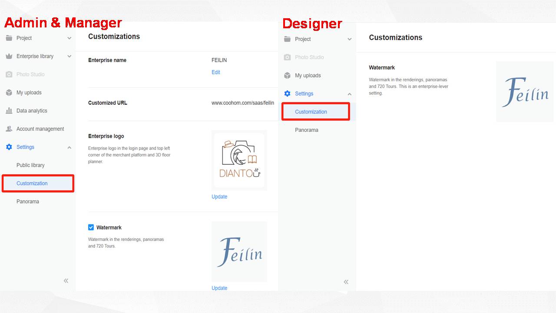Click the Settings gear icon in Designer sidebar

click(287, 93)
